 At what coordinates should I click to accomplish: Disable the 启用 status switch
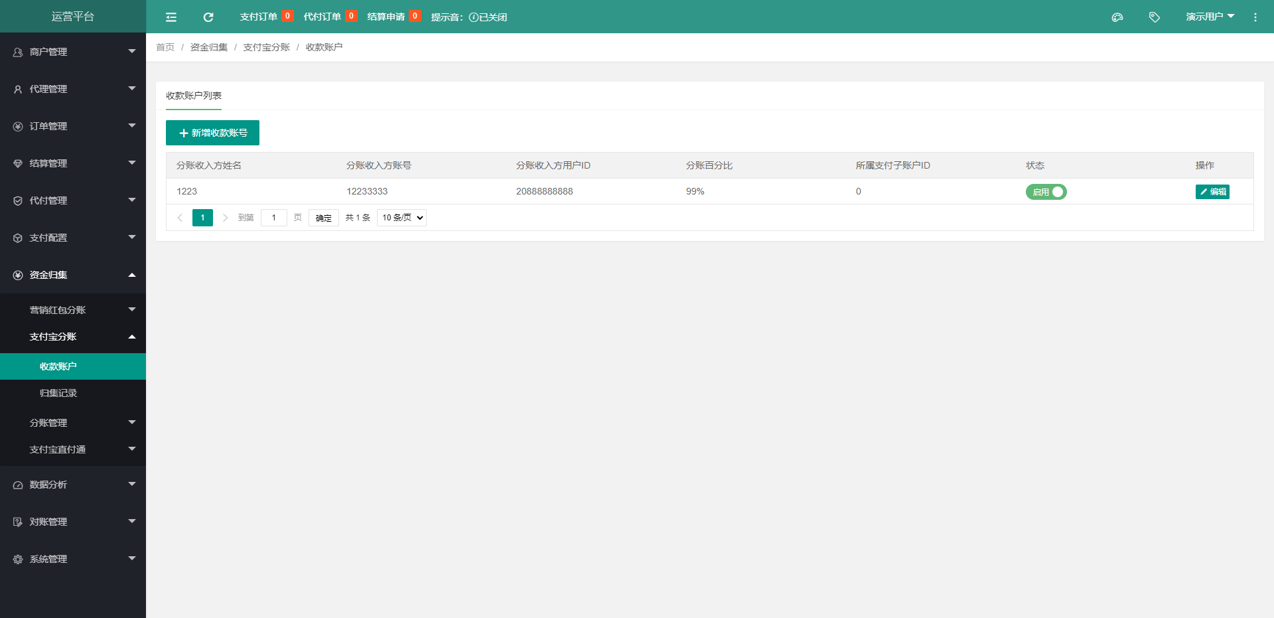click(1058, 192)
